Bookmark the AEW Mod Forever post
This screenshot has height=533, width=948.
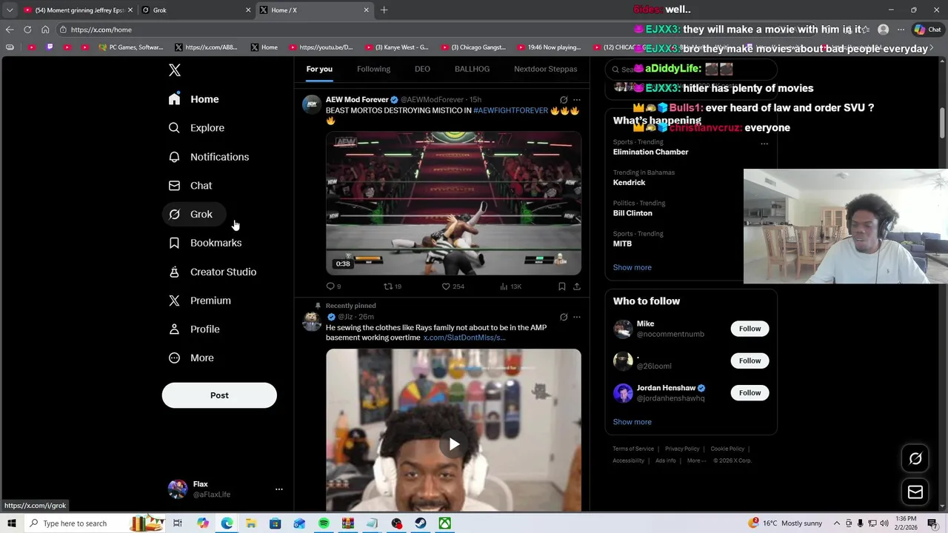coord(562,286)
